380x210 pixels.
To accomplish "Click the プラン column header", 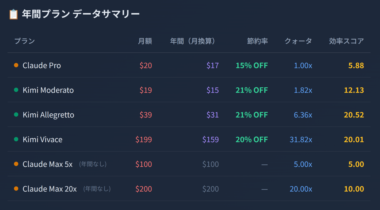I will [x=24, y=41].
